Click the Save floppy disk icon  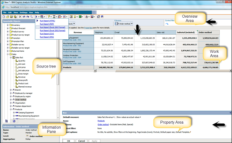click(x=11, y=17)
